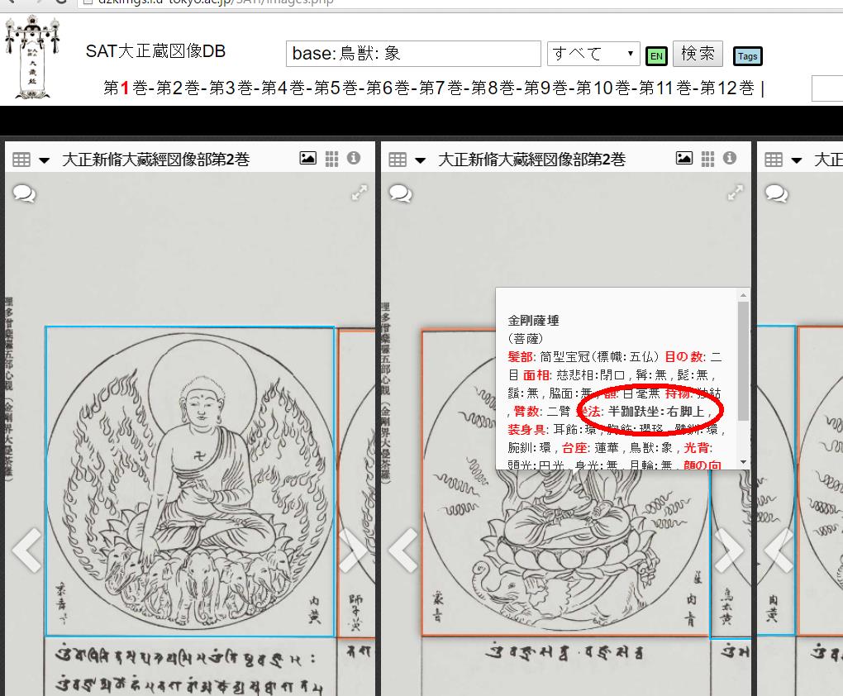Show info icon in second panel
The width and height of the screenshot is (843, 696).
[x=730, y=158]
